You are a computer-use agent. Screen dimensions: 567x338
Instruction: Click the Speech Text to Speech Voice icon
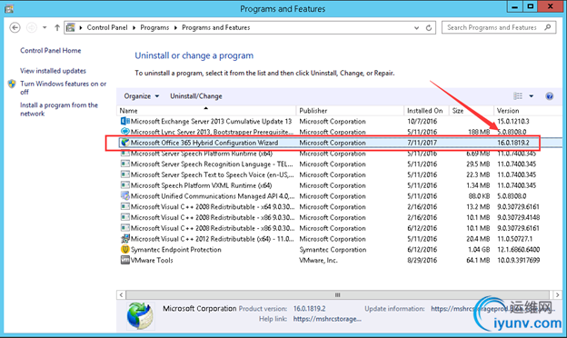(x=124, y=174)
